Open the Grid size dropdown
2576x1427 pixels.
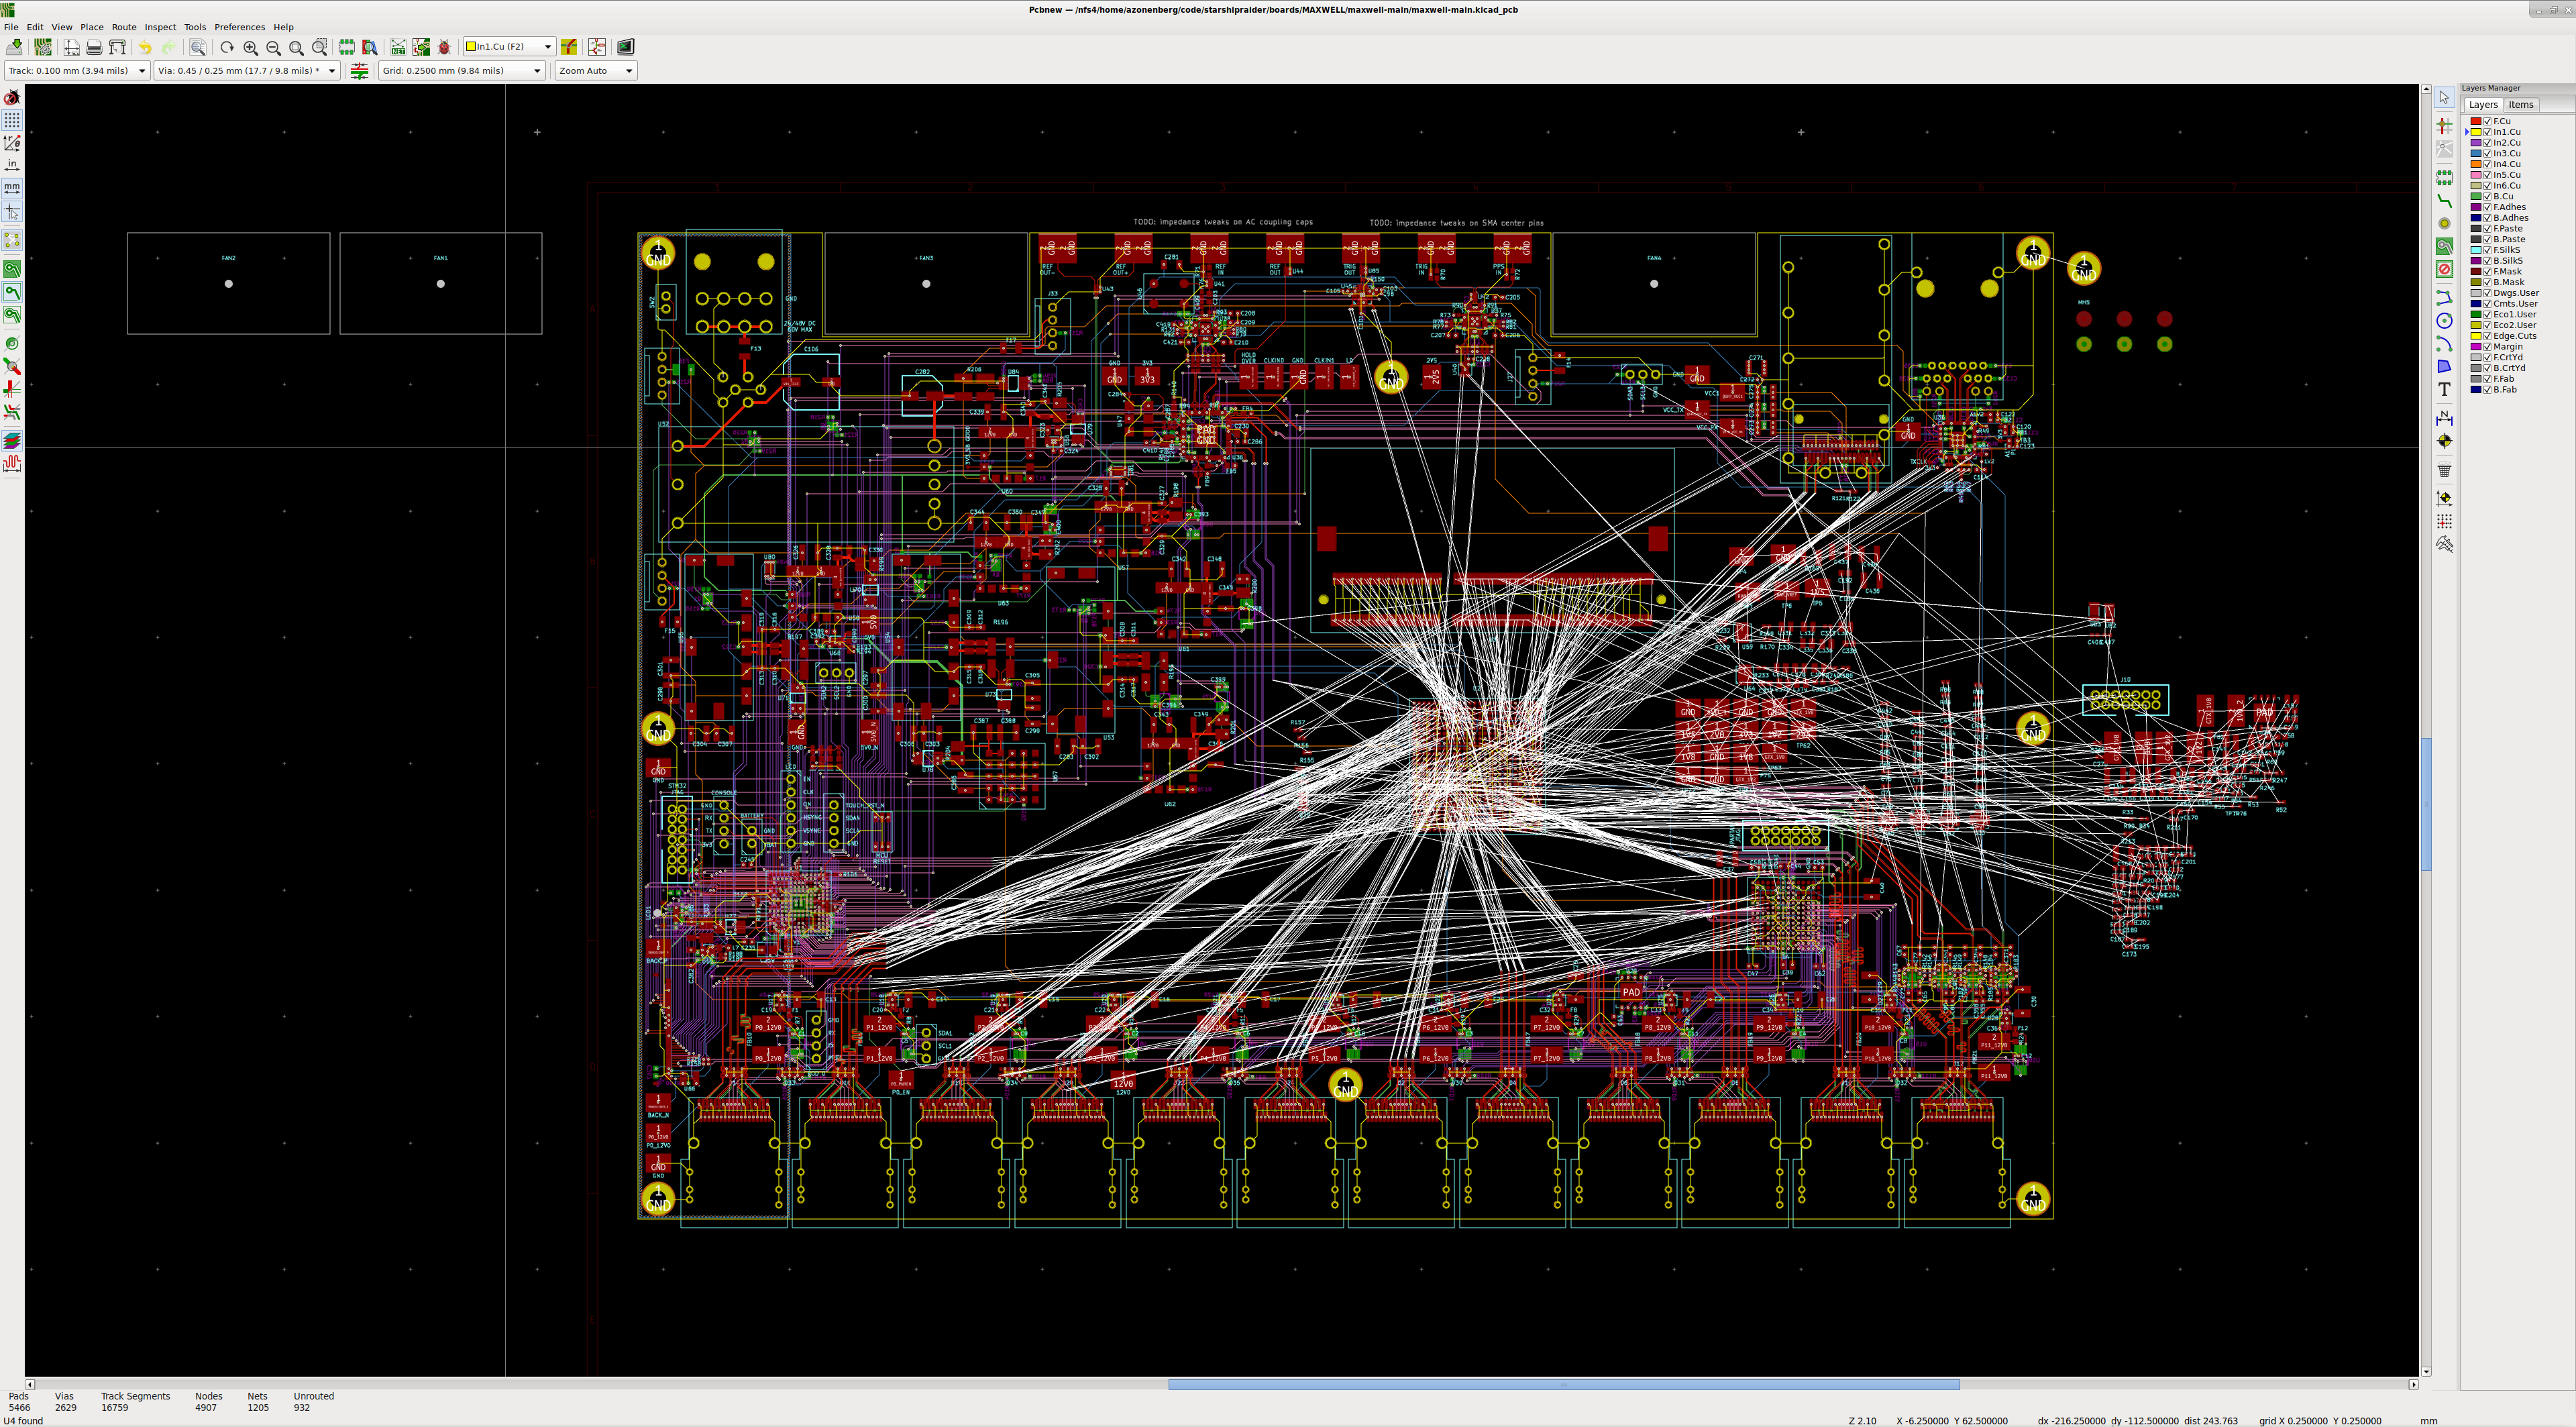pos(462,71)
